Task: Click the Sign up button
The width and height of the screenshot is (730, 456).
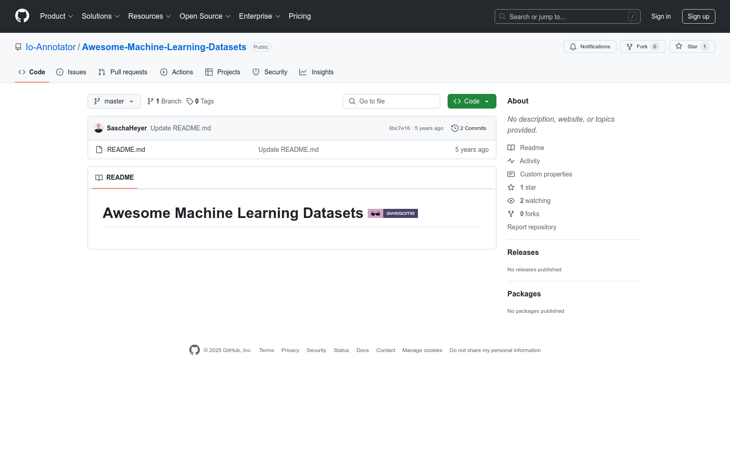Action: (699, 16)
